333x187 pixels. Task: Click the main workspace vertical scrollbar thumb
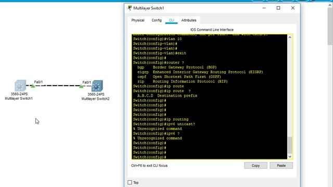coord(330,26)
